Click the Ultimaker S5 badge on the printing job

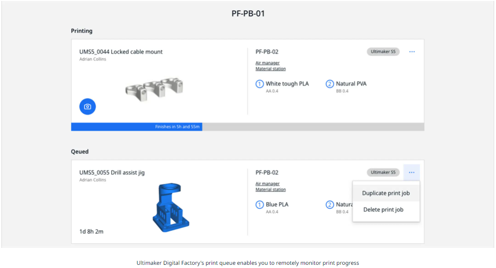383,52
